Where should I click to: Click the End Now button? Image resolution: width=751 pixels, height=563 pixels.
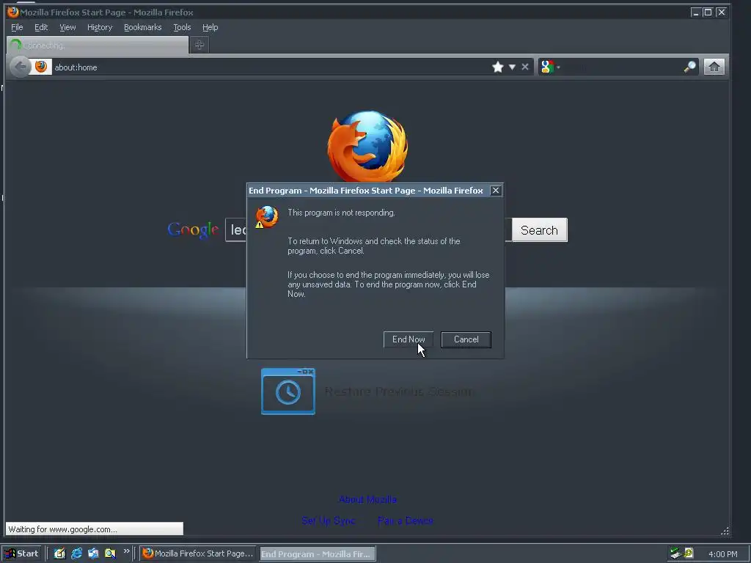pos(408,339)
